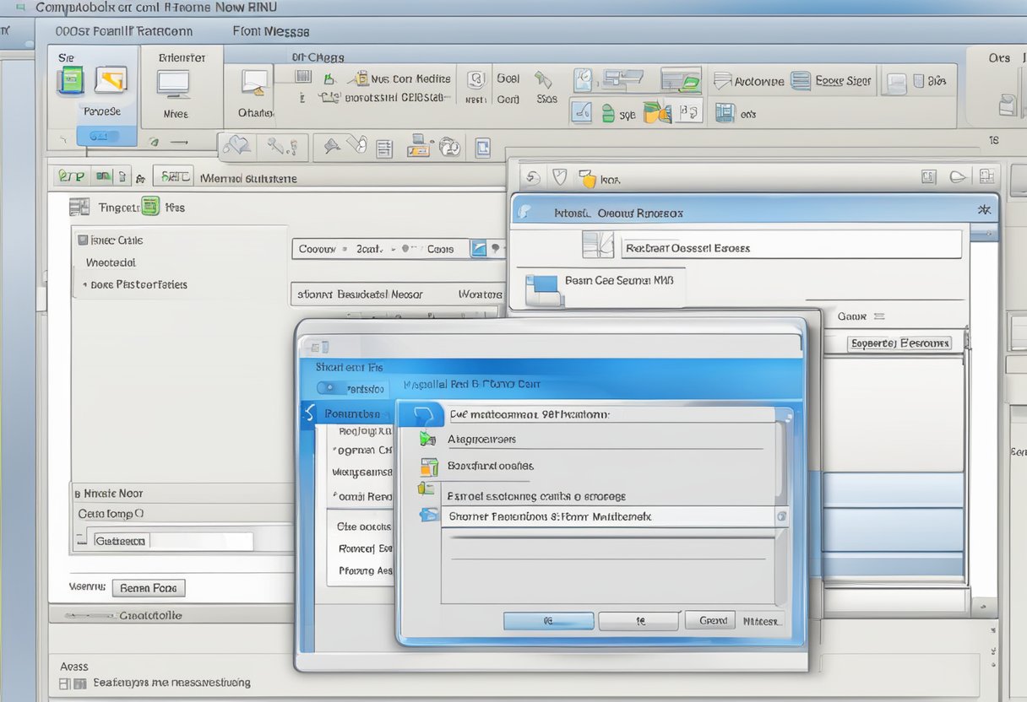This screenshot has width=1027, height=702.
Task: Click the green flag icon beside Alegroeirsers
Action: coord(428,439)
